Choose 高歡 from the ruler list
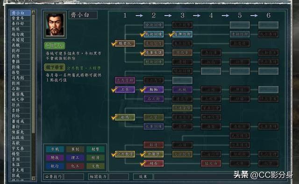Screen dimensions: 299x184 (20, 143)
